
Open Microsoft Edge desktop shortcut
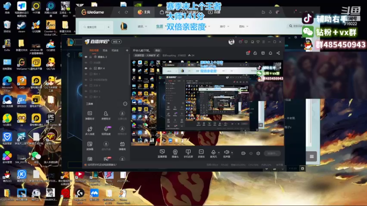pyautogui.click(x=7, y=84)
